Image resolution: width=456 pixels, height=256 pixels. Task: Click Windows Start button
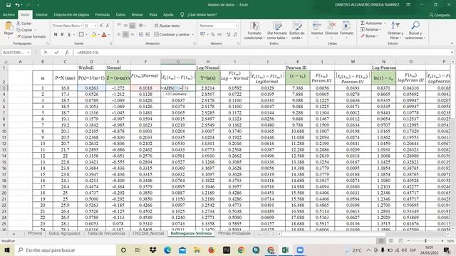click(7, 250)
